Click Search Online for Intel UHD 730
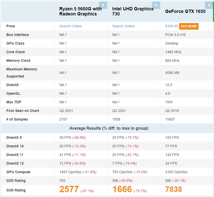The height and width of the screenshot is (197, 214). point(124,26)
